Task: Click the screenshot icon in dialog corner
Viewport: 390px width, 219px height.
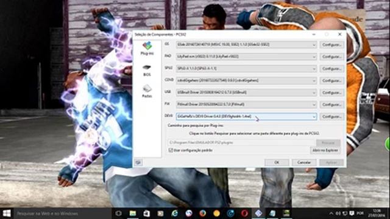Action: click(138, 162)
